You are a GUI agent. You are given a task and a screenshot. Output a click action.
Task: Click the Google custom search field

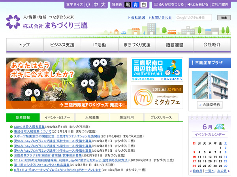pos(194,18)
